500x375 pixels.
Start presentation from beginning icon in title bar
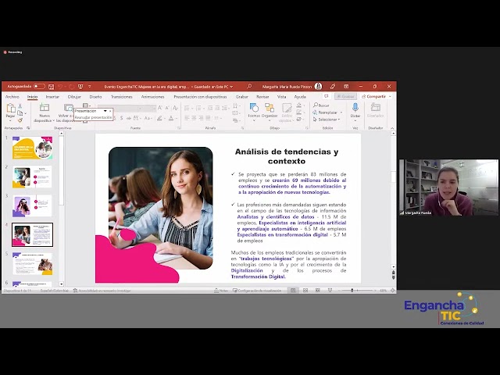(x=80, y=87)
